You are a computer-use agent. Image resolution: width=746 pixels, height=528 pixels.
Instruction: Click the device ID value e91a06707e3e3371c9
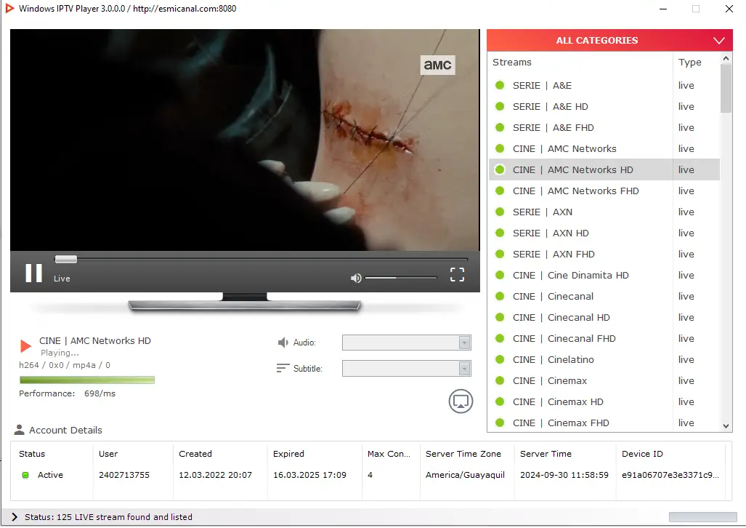pyautogui.click(x=670, y=475)
